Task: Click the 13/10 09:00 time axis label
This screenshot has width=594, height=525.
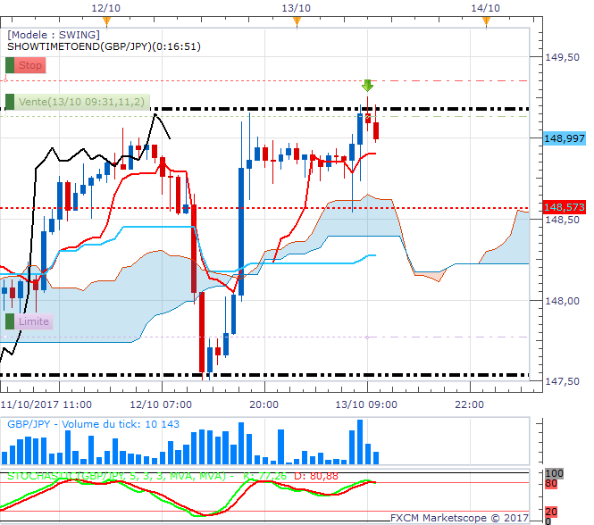Action: pyautogui.click(x=366, y=404)
